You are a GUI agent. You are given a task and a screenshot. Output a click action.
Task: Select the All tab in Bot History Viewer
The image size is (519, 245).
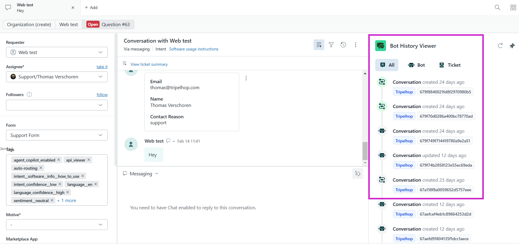387,65
